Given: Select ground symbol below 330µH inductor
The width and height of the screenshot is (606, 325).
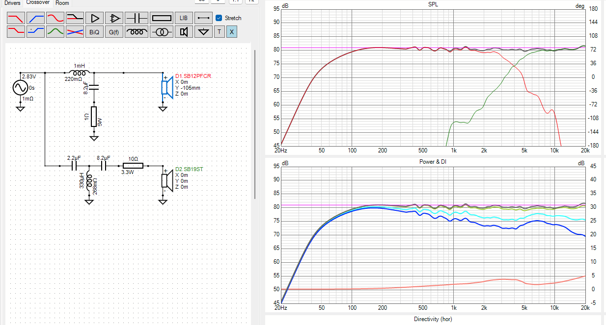Looking at the screenshot, I should click(x=89, y=201).
